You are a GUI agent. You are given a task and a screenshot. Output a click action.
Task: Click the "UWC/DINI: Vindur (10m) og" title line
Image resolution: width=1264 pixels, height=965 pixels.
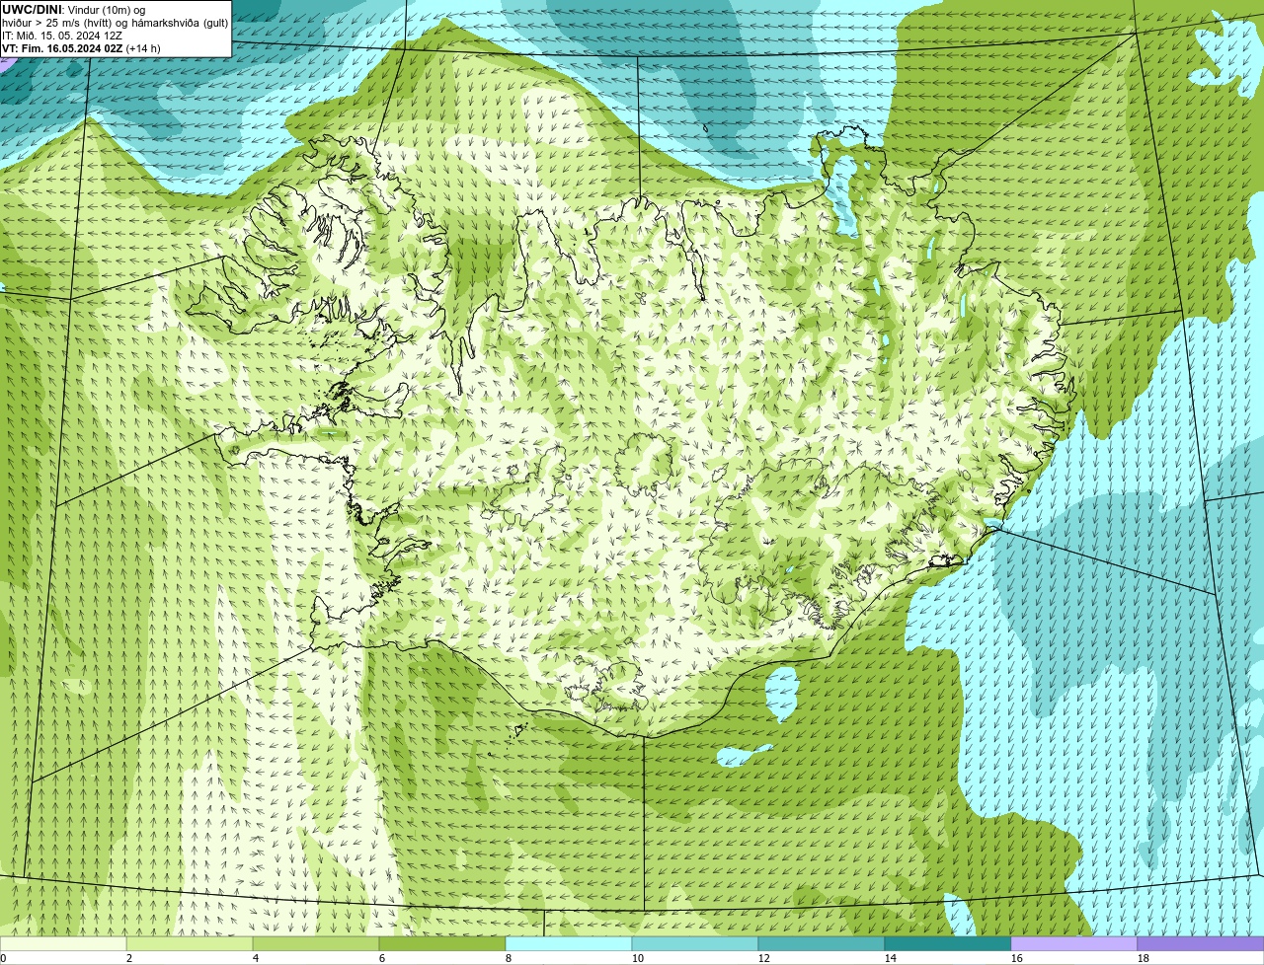(74, 10)
